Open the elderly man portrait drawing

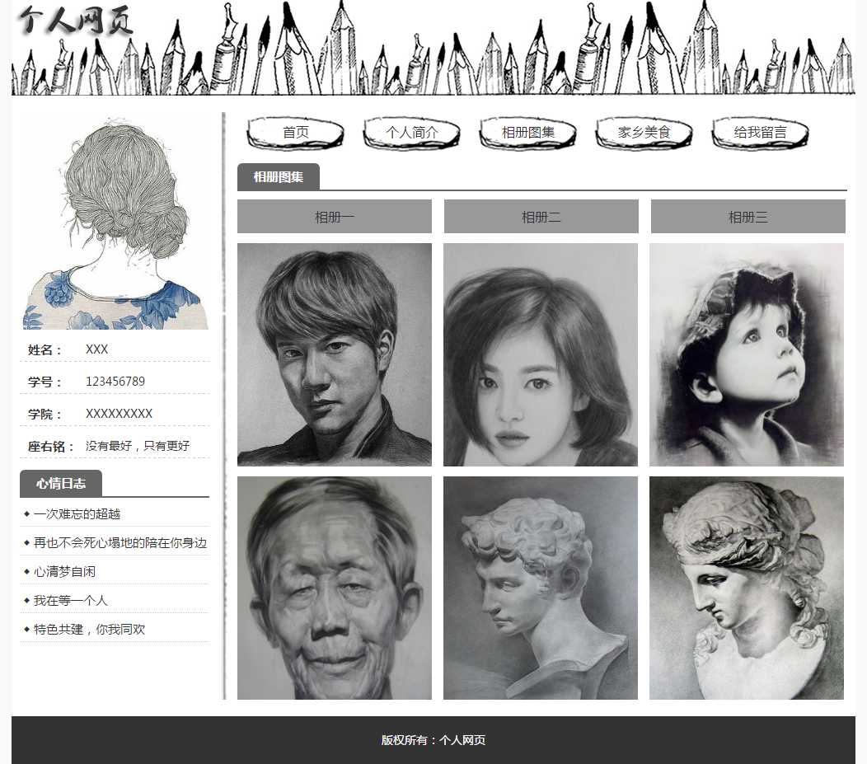coord(334,588)
